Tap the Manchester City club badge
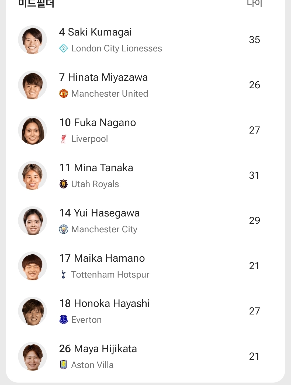The width and height of the screenshot is (291, 385). point(64,229)
